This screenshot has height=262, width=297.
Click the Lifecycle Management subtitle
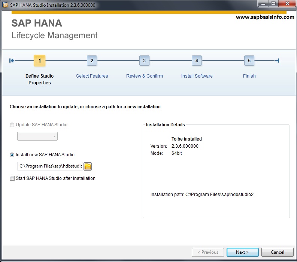coord(55,35)
